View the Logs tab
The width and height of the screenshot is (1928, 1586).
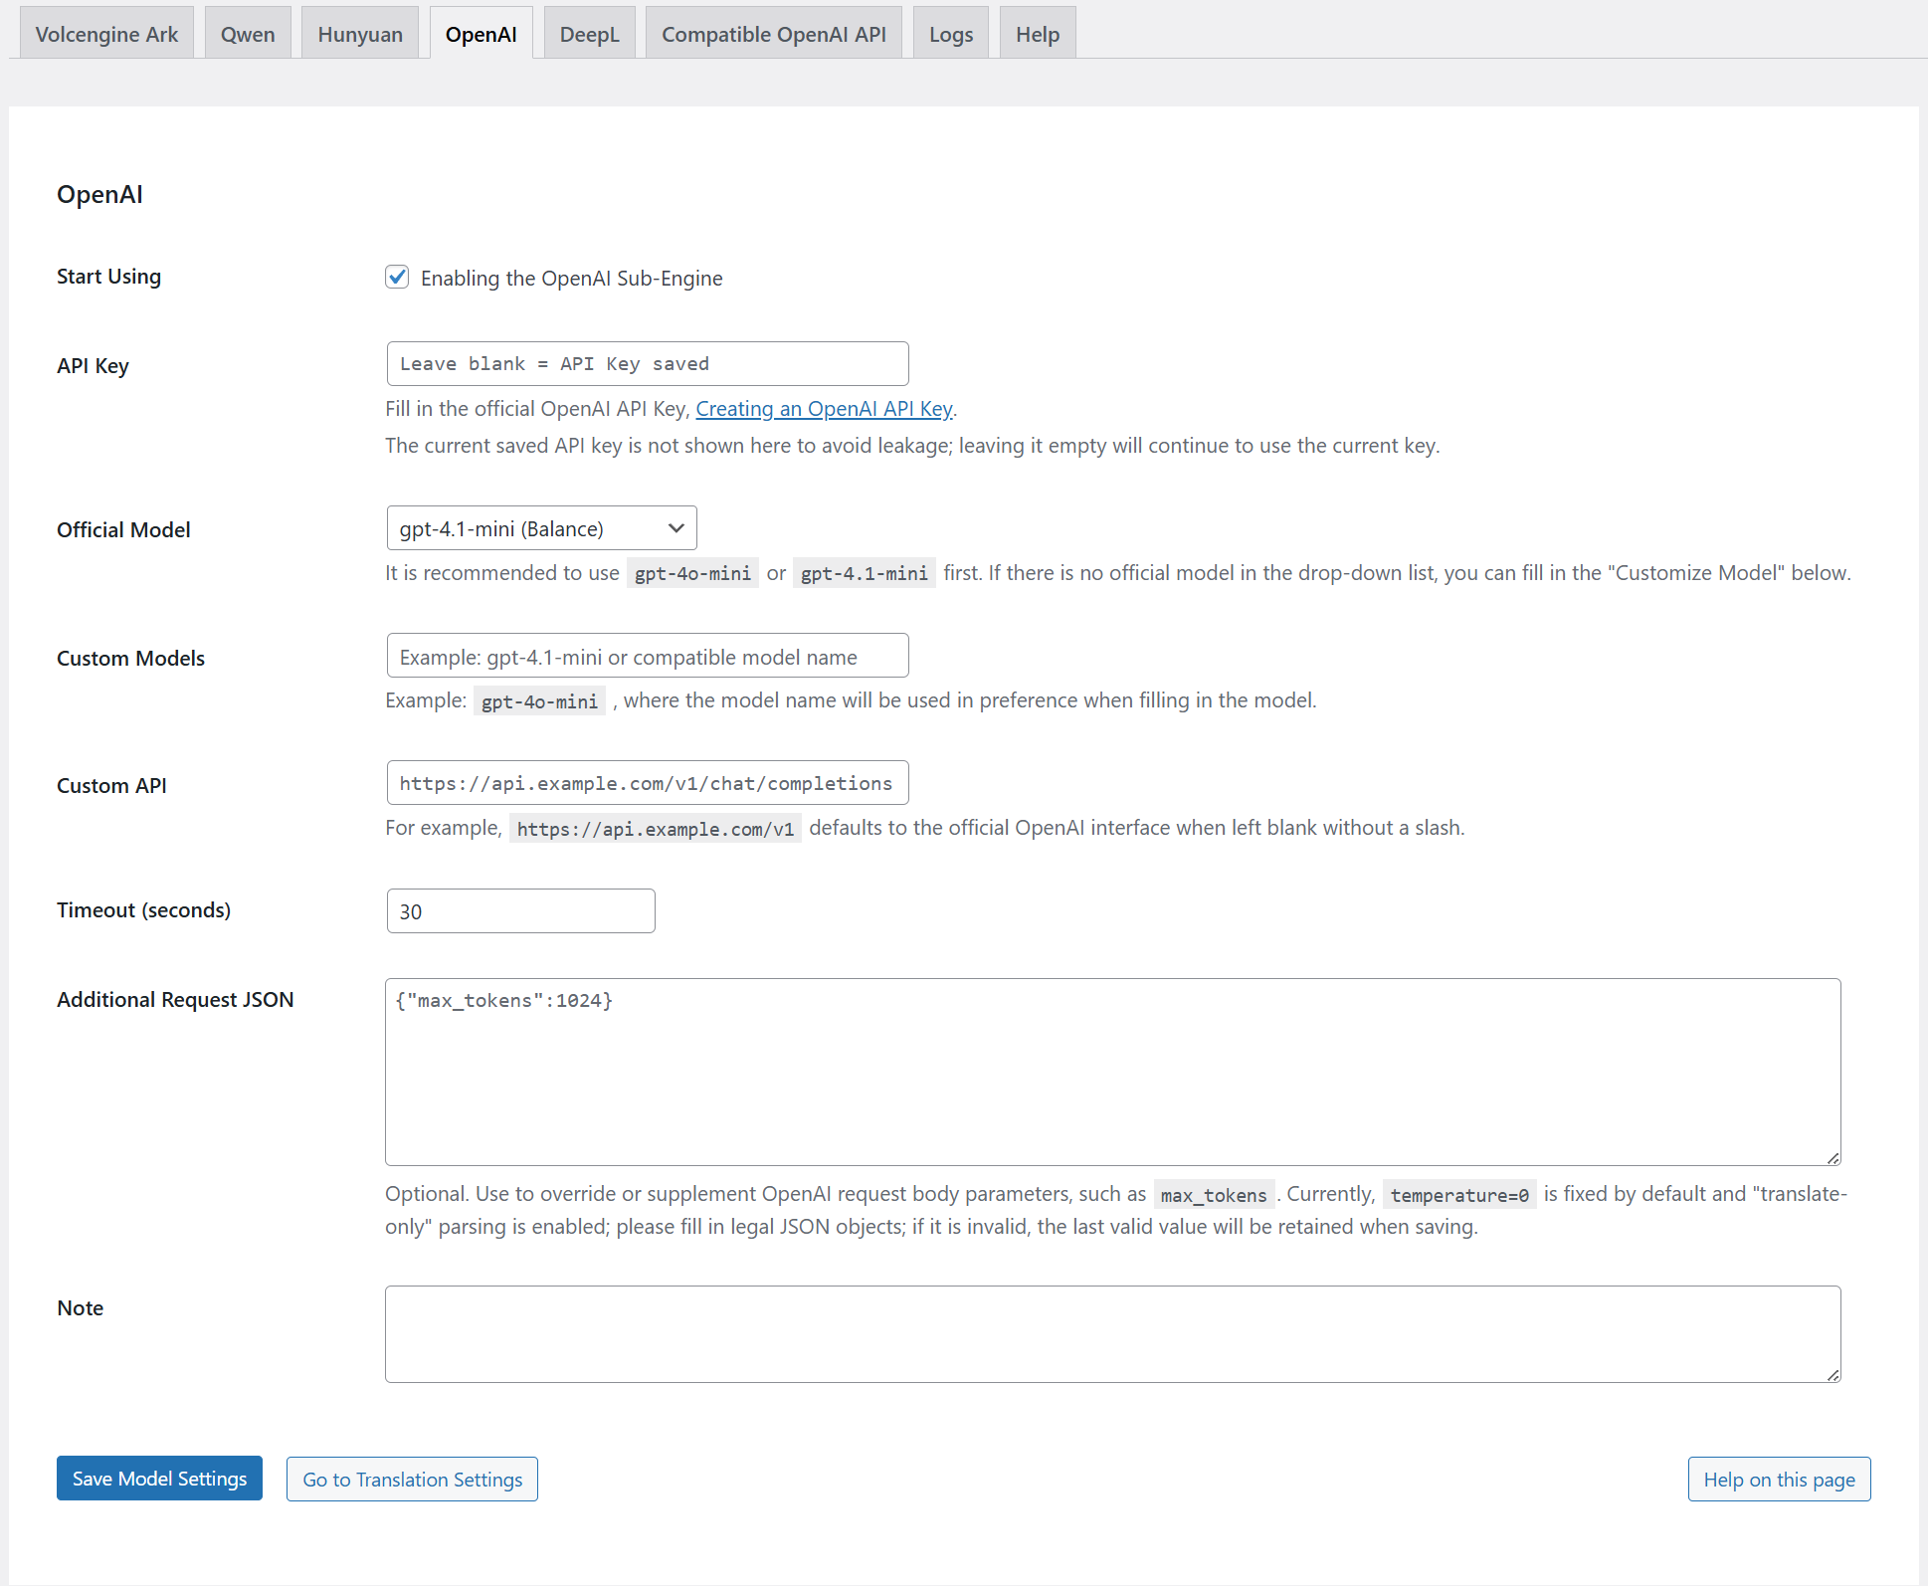pyautogui.click(x=951, y=34)
